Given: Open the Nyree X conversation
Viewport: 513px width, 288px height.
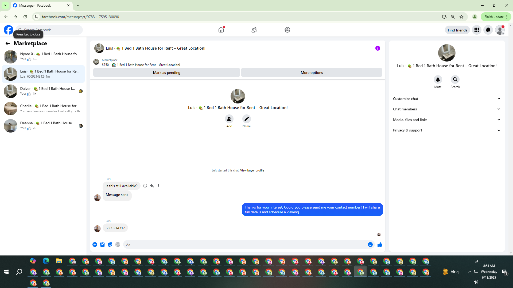Looking at the screenshot, I should coord(43,57).
